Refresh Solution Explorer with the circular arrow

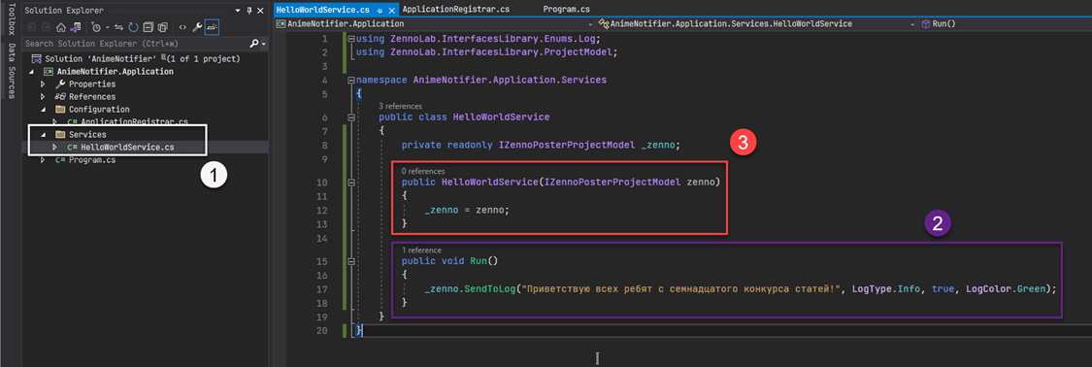pos(134,28)
